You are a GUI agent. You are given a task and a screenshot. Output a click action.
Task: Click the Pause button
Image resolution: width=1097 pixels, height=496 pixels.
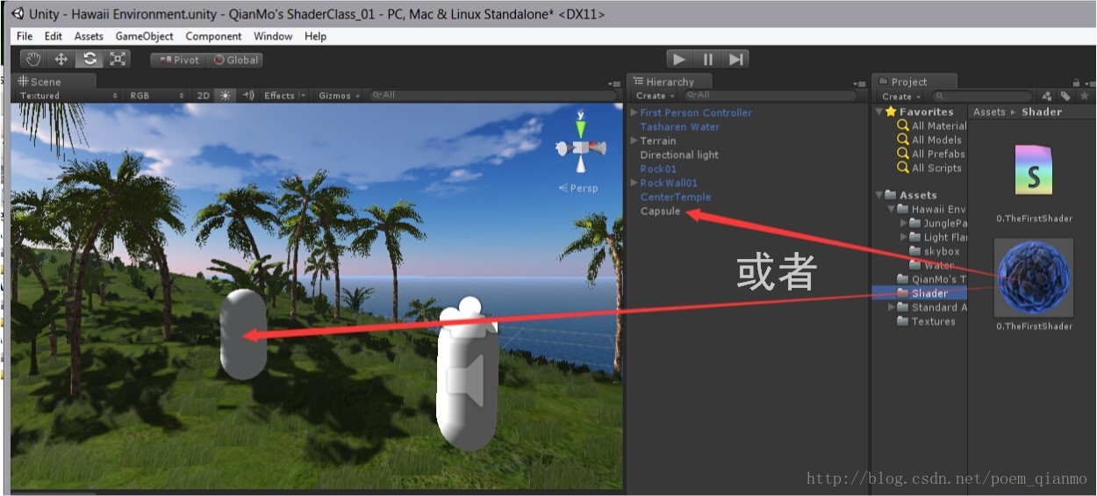click(707, 59)
